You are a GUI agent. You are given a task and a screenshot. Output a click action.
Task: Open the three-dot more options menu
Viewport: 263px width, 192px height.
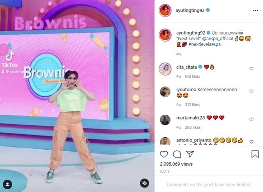[256, 11]
